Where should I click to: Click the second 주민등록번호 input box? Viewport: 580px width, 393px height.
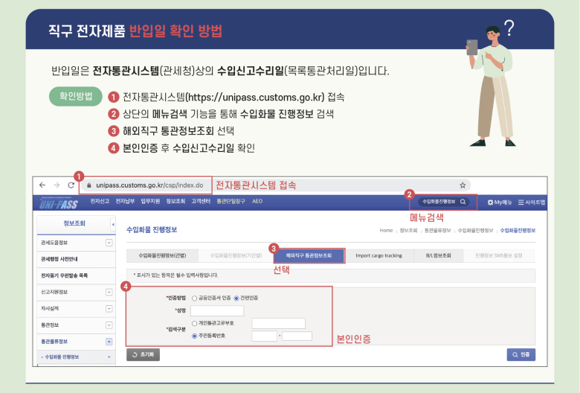[297, 336]
